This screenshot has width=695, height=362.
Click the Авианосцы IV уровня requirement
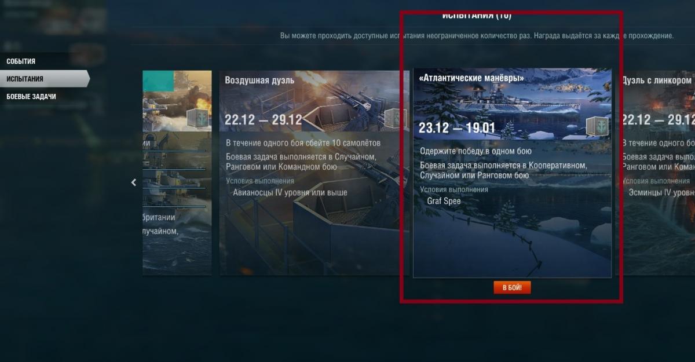point(290,192)
